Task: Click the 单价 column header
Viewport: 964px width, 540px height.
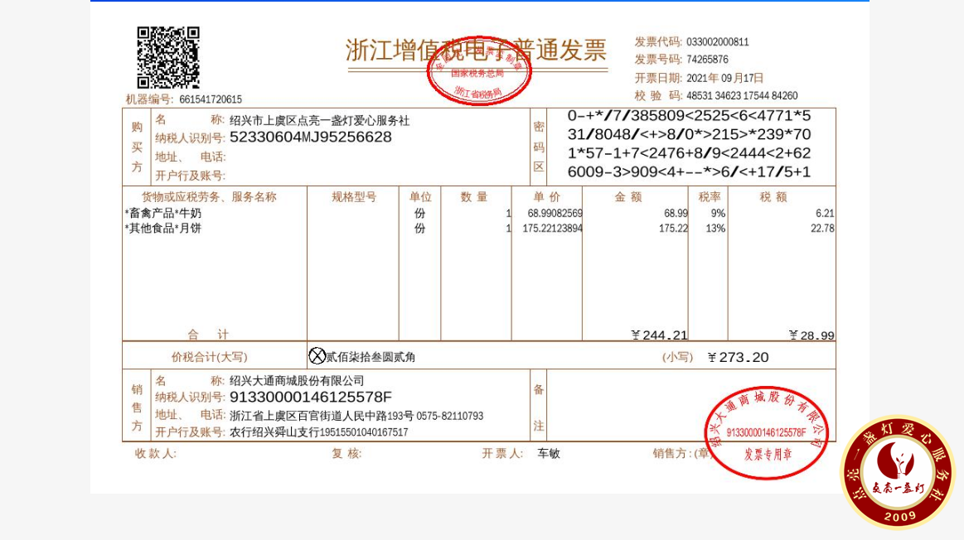Action: (x=547, y=197)
